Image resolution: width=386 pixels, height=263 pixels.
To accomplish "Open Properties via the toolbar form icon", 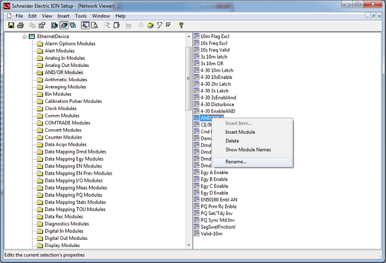I will (42, 25).
